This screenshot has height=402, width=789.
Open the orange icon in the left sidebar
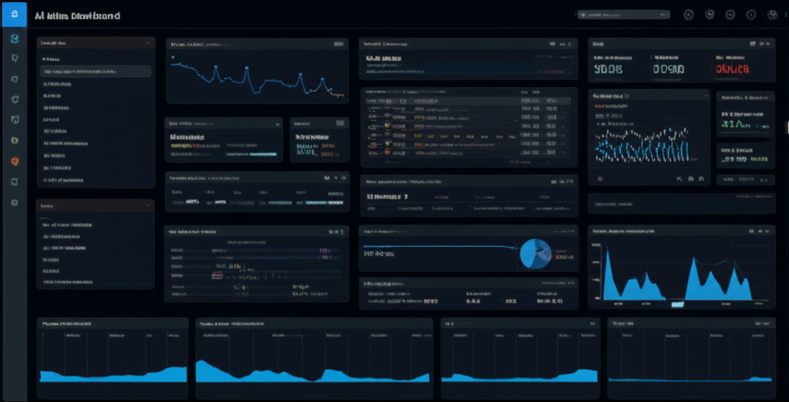click(14, 161)
